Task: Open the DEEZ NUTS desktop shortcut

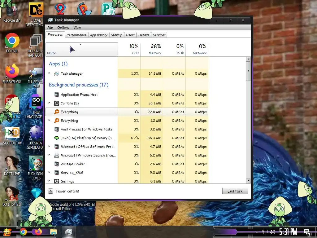Action: pyautogui.click(x=36, y=45)
